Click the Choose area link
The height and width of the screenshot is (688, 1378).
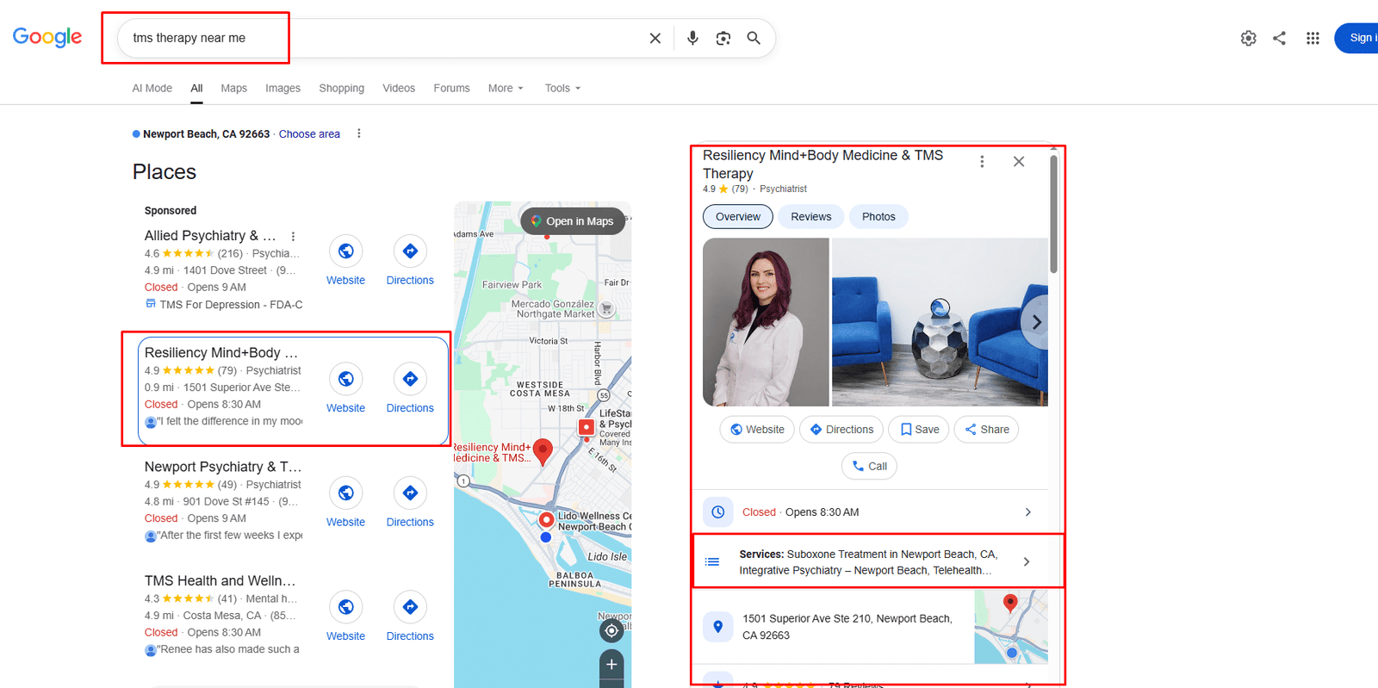pos(309,134)
